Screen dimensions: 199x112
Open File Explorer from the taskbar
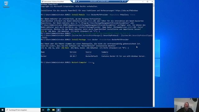[53, 110]
